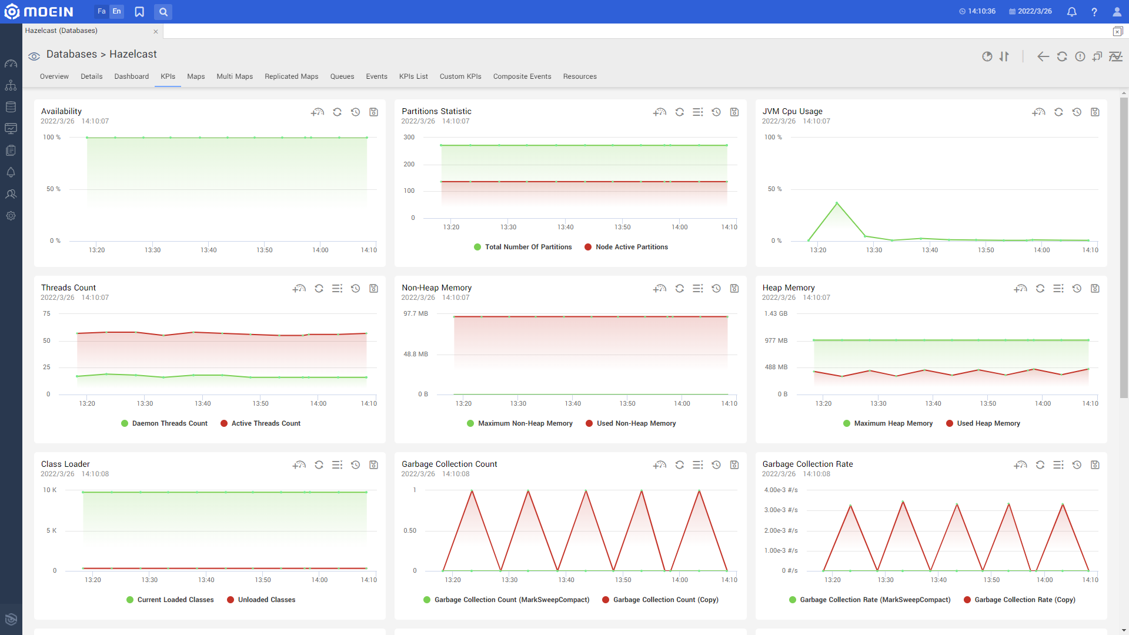
Task: Toggle Node Active Partitions legend
Action: (626, 247)
